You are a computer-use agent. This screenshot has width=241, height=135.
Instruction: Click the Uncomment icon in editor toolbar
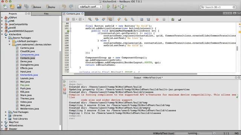[x=180, y=19]
